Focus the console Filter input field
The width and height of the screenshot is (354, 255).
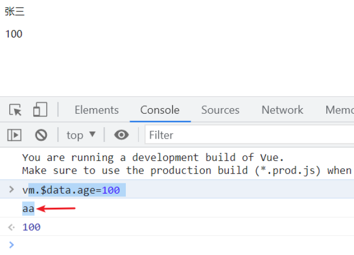click(x=245, y=135)
